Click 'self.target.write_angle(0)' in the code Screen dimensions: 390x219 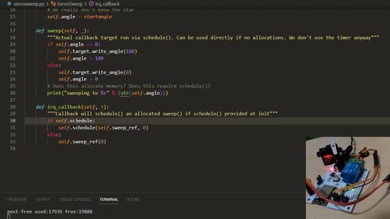click(x=95, y=72)
